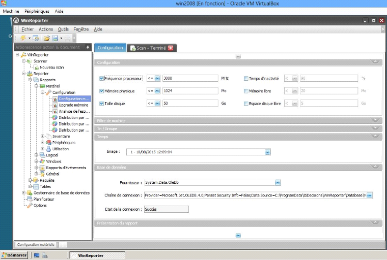Click the open folder toolbar icon

tap(46, 38)
